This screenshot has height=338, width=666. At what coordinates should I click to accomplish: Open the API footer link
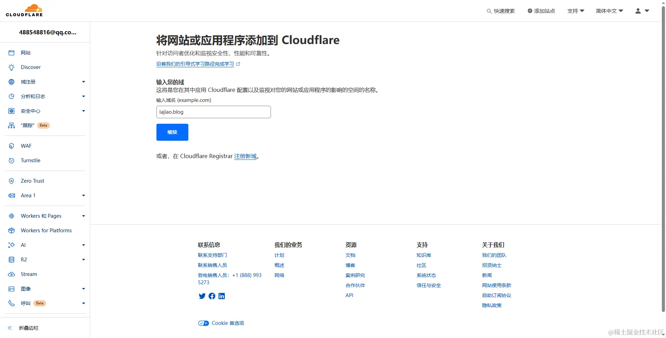click(349, 295)
